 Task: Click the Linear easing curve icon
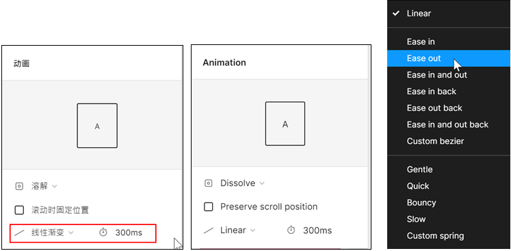click(209, 231)
